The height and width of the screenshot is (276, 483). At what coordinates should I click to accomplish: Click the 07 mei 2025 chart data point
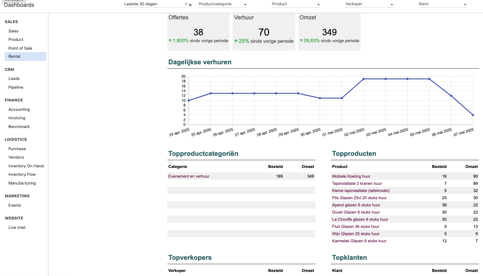(x=473, y=115)
